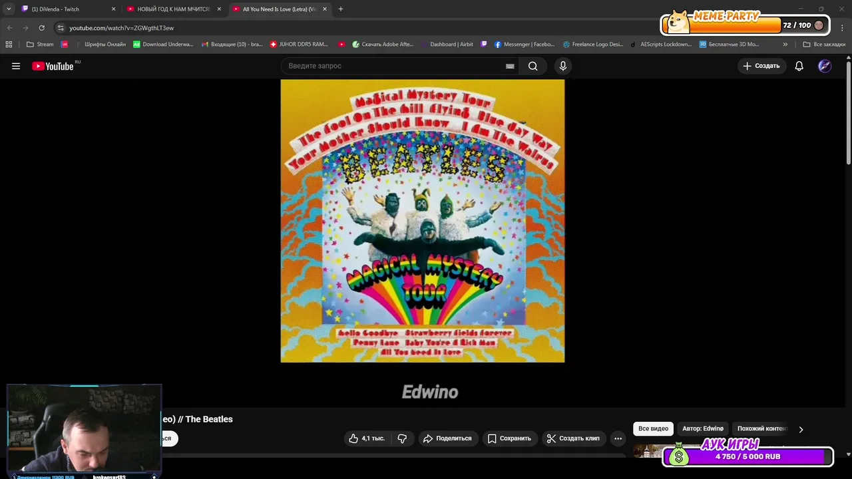The image size is (852, 479).
Task: Select the Похожий контент chip
Action: [x=762, y=428]
